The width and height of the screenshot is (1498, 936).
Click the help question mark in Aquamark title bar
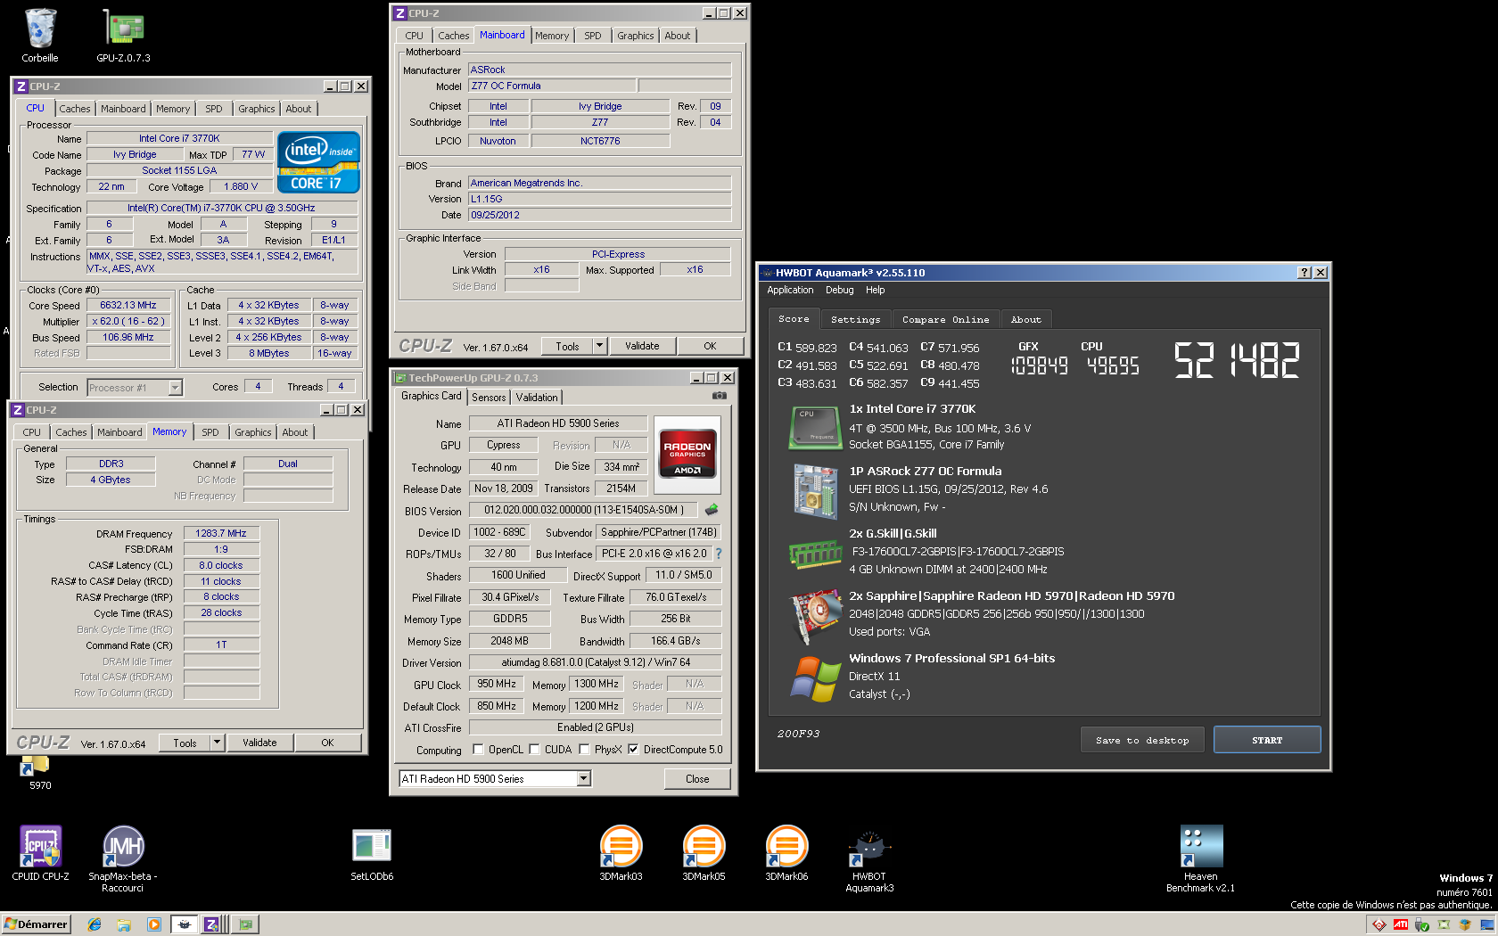coord(1305,273)
